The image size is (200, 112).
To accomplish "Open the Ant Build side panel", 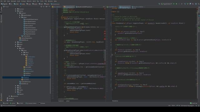I will click(x=199, y=10).
